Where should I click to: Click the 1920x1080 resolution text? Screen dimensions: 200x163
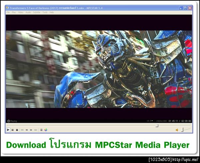coord(161,121)
